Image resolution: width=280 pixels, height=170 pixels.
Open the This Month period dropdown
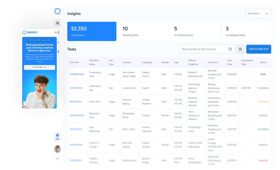click(x=258, y=13)
